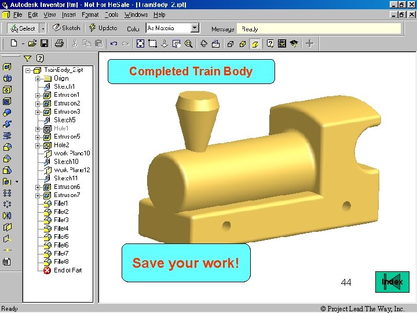Click the Undo arrow icon
The width and height of the screenshot is (417, 313).
pyautogui.click(x=114, y=43)
